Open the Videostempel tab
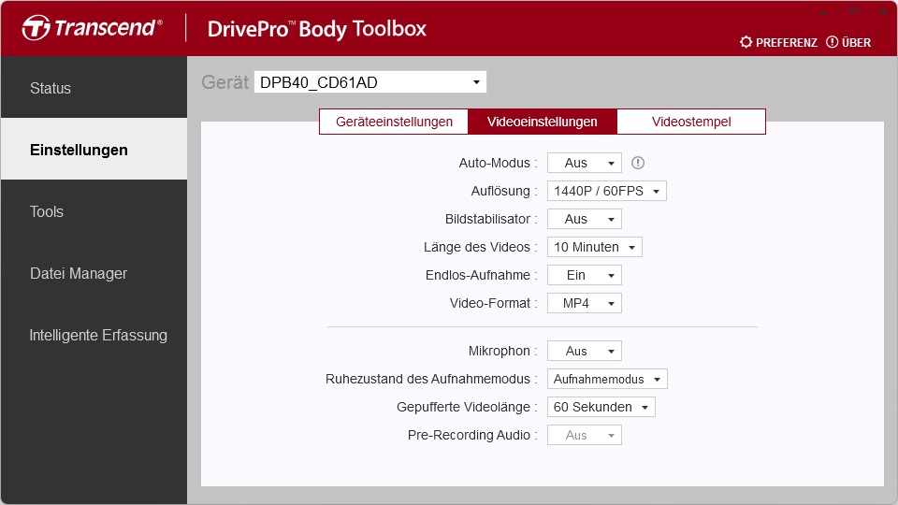Image resolution: width=898 pixels, height=505 pixels. pos(691,122)
